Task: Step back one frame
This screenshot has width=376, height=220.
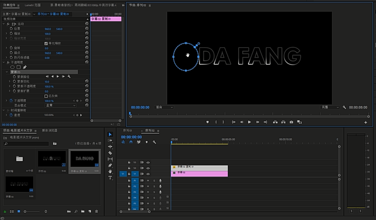Action: pos(241,122)
